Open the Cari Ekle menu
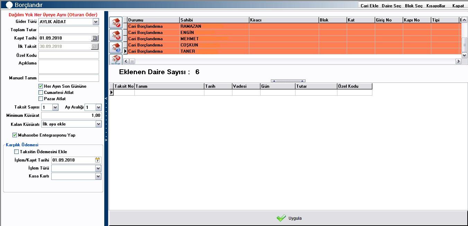Viewport: 468px width, 226px height. click(369, 6)
